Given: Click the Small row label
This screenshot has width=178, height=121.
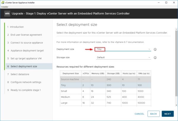Looking at the screenshot, I should [x=64, y=91].
